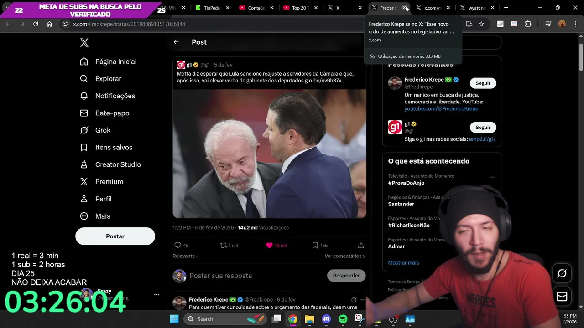Click the g1 avatar in quoted post
The width and height of the screenshot is (584, 328).
point(181,65)
